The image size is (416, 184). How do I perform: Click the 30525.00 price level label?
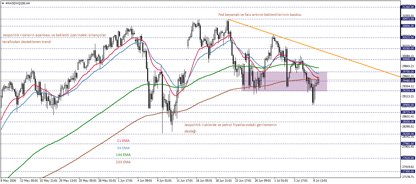[408, 38]
